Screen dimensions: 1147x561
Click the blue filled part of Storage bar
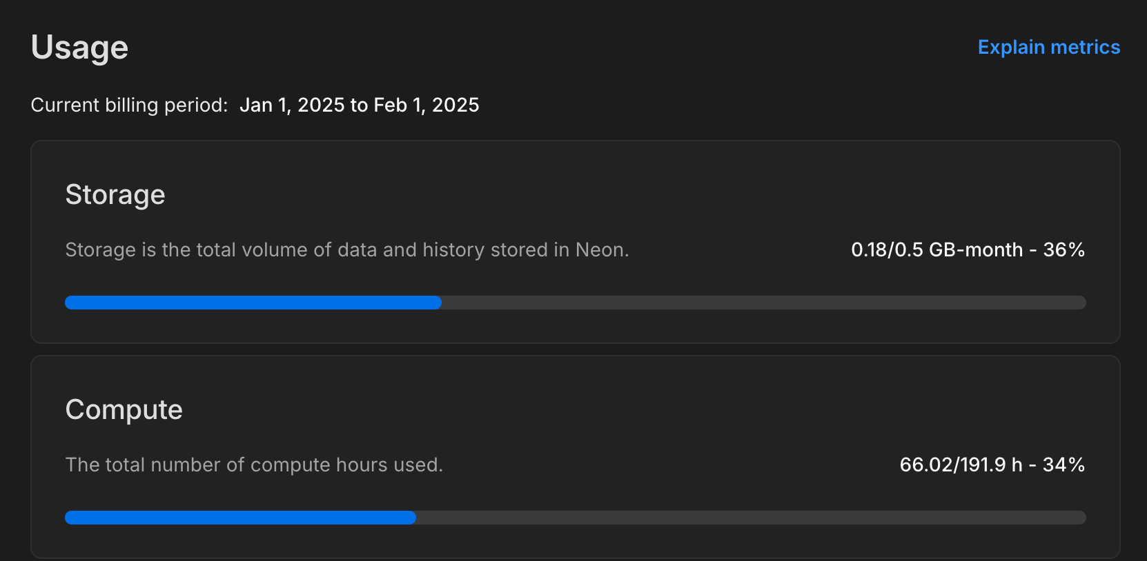coord(253,303)
